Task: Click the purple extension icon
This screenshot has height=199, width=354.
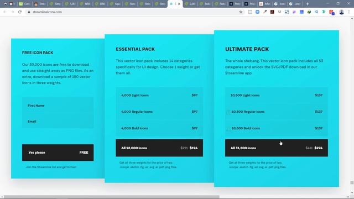Action: coord(294,12)
